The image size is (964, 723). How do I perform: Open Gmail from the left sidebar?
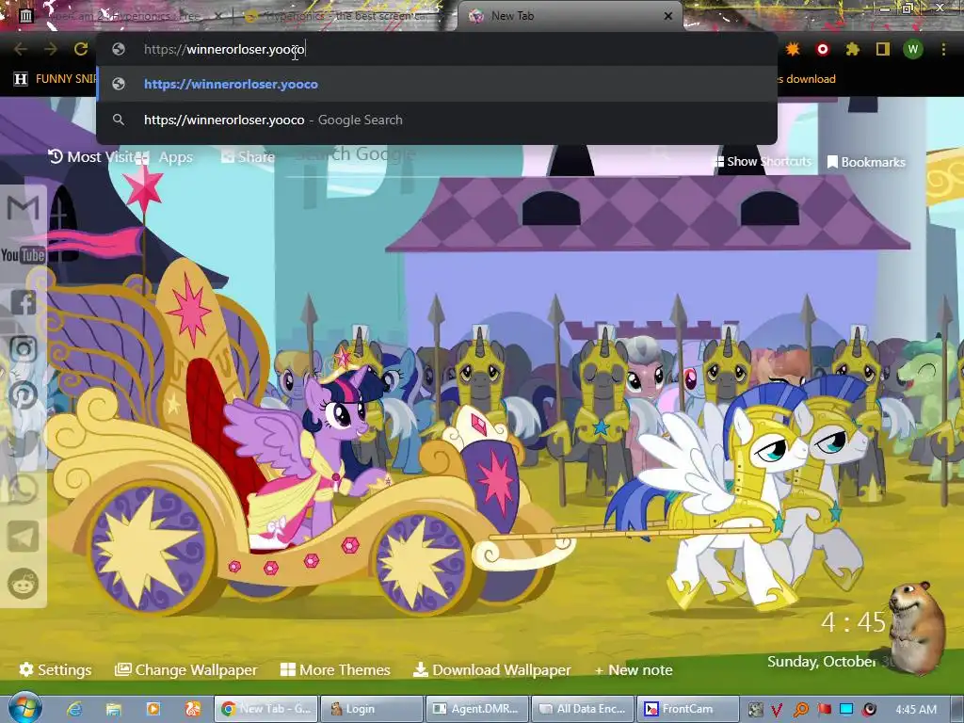[x=23, y=208]
